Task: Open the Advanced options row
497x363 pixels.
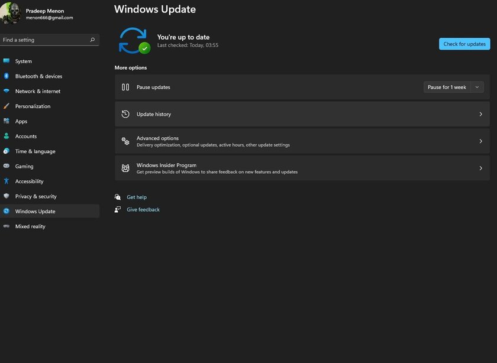Action: click(302, 141)
